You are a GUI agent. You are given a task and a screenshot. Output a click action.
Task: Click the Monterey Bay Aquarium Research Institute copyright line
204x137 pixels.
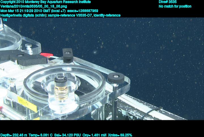46,2
